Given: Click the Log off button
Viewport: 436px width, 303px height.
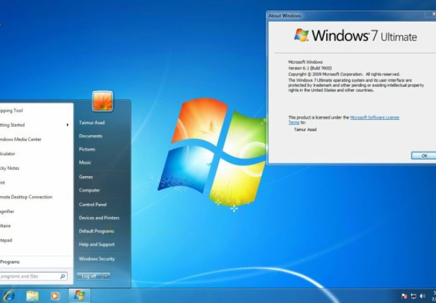Looking at the screenshot, I should pos(88,276).
